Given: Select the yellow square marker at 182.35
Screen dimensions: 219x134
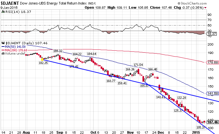Looking at the screenshot, I should coord(42,59).
